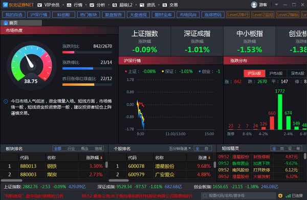Click the stock code search field
The height and width of the screenshot is (200, 307).
[238, 195]
